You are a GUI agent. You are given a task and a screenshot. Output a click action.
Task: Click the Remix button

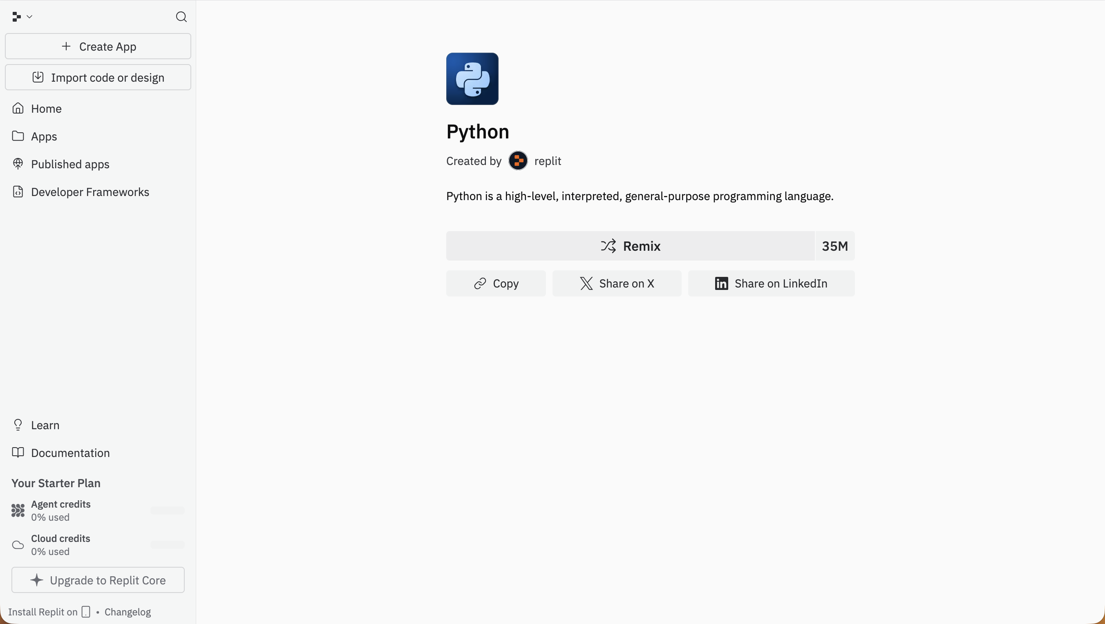(631, 246)
